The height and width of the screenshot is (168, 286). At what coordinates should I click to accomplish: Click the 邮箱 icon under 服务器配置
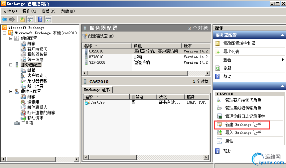pos(23,70)
